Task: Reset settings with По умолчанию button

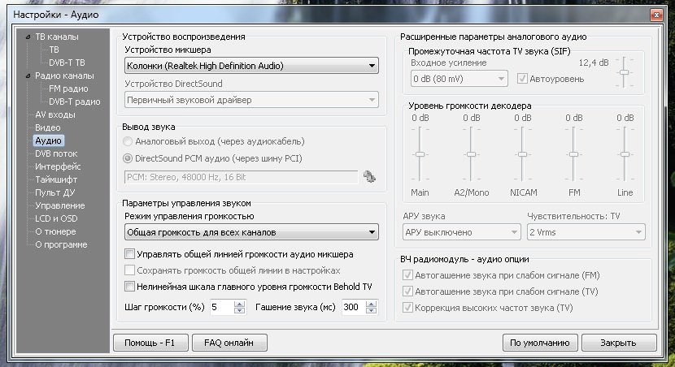Action: (541, 343)
